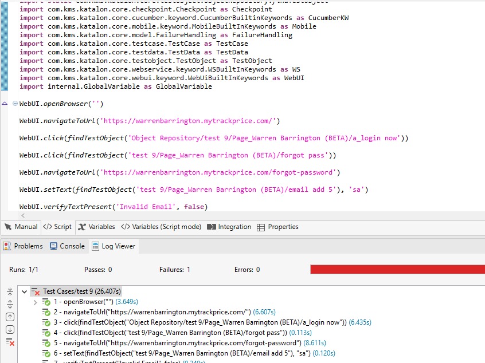Select the Log Viewer tab
The width and height of the screenshot is (485, 363).
pyautogui.click(x=114, y=246)
